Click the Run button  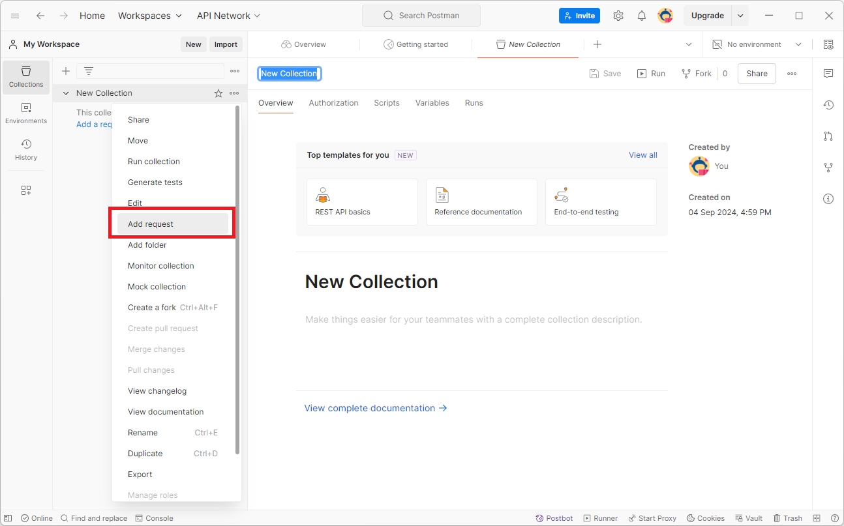(652, 74)
